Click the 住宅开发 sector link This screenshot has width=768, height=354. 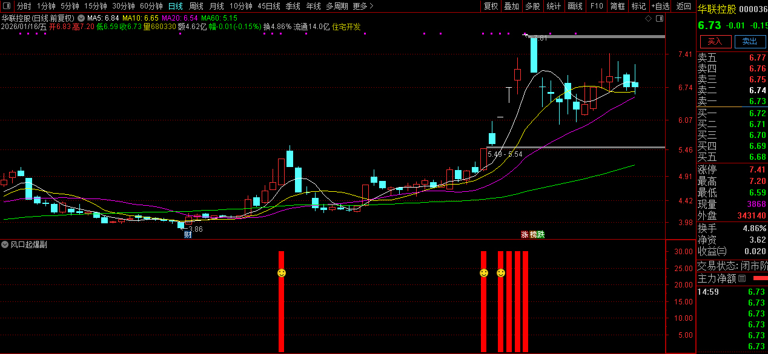pos(346,27)
